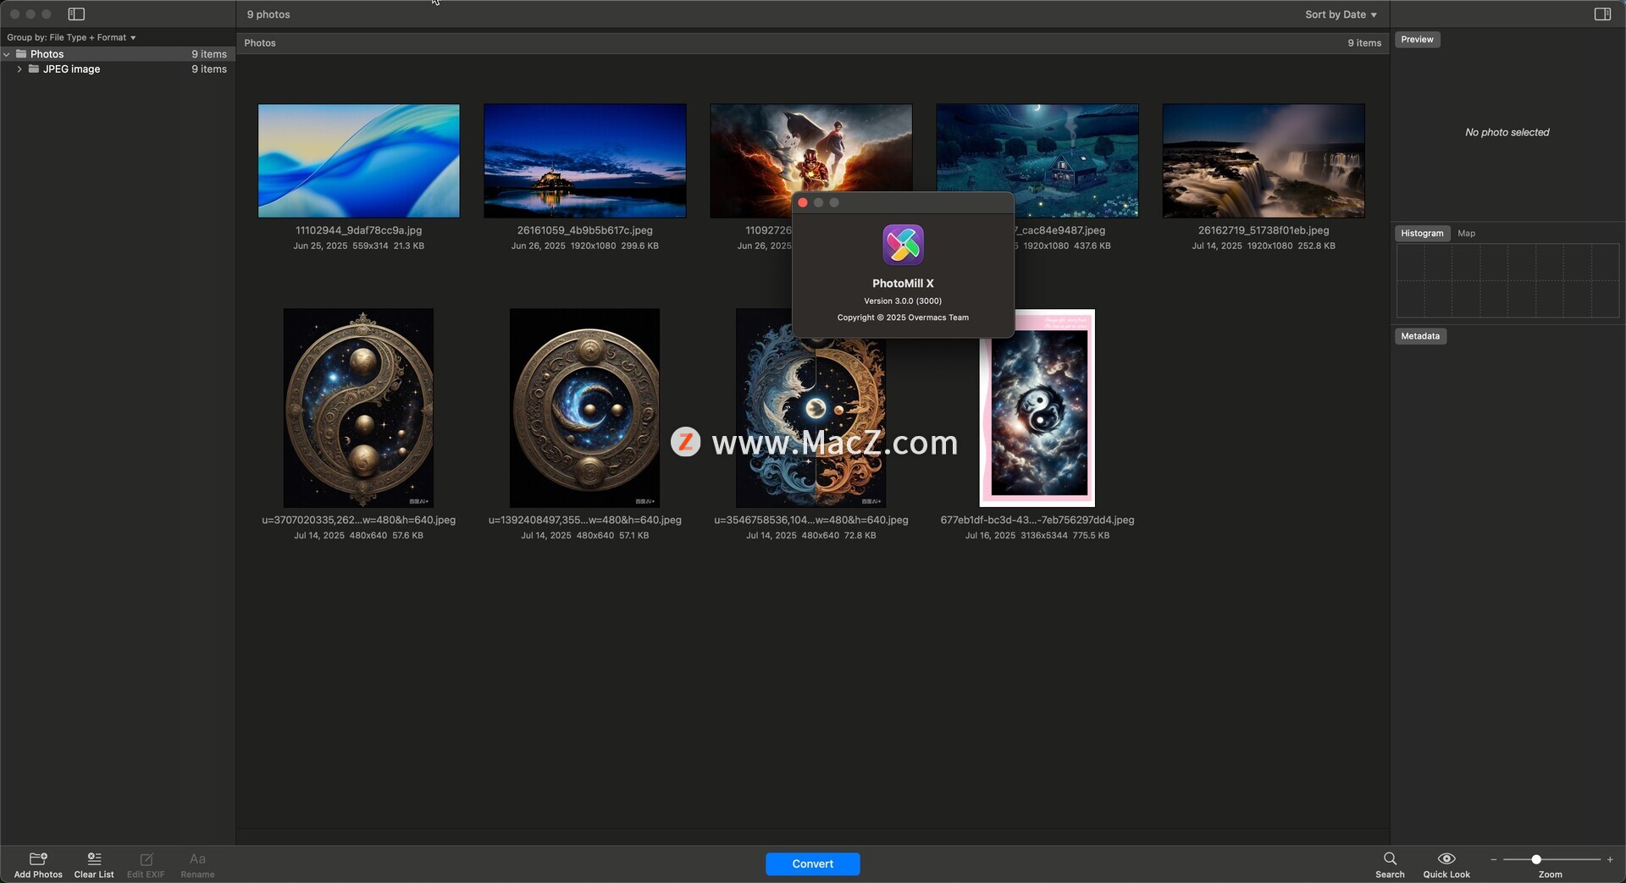Click filename starting u=1392408497
Viewport: 1626px width, 883px height.
point(584,520)
